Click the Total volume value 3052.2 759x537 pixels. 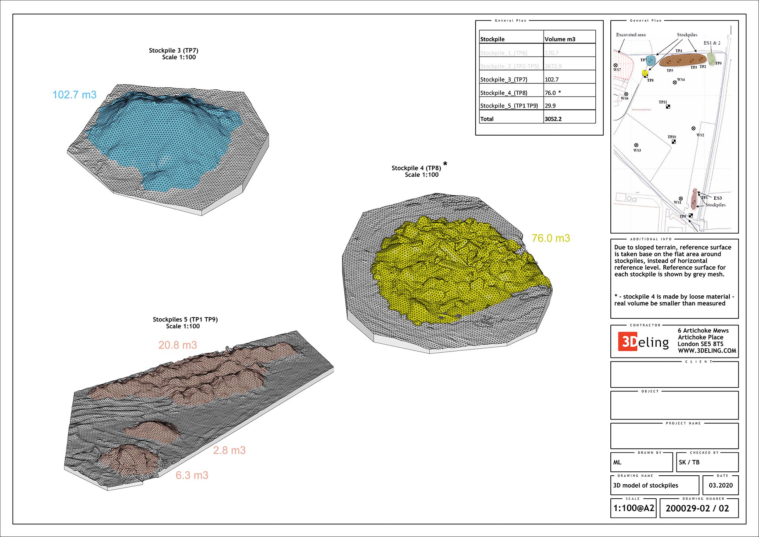tap(553, 119)
